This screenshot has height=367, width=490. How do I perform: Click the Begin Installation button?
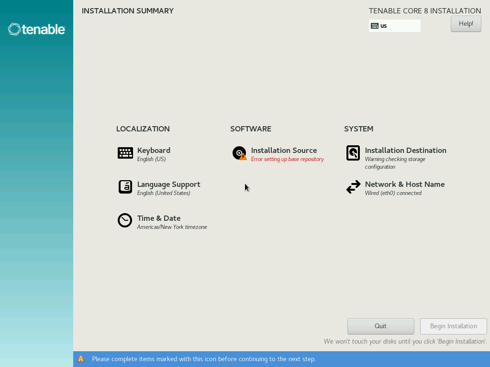click(x=453, y=326)
